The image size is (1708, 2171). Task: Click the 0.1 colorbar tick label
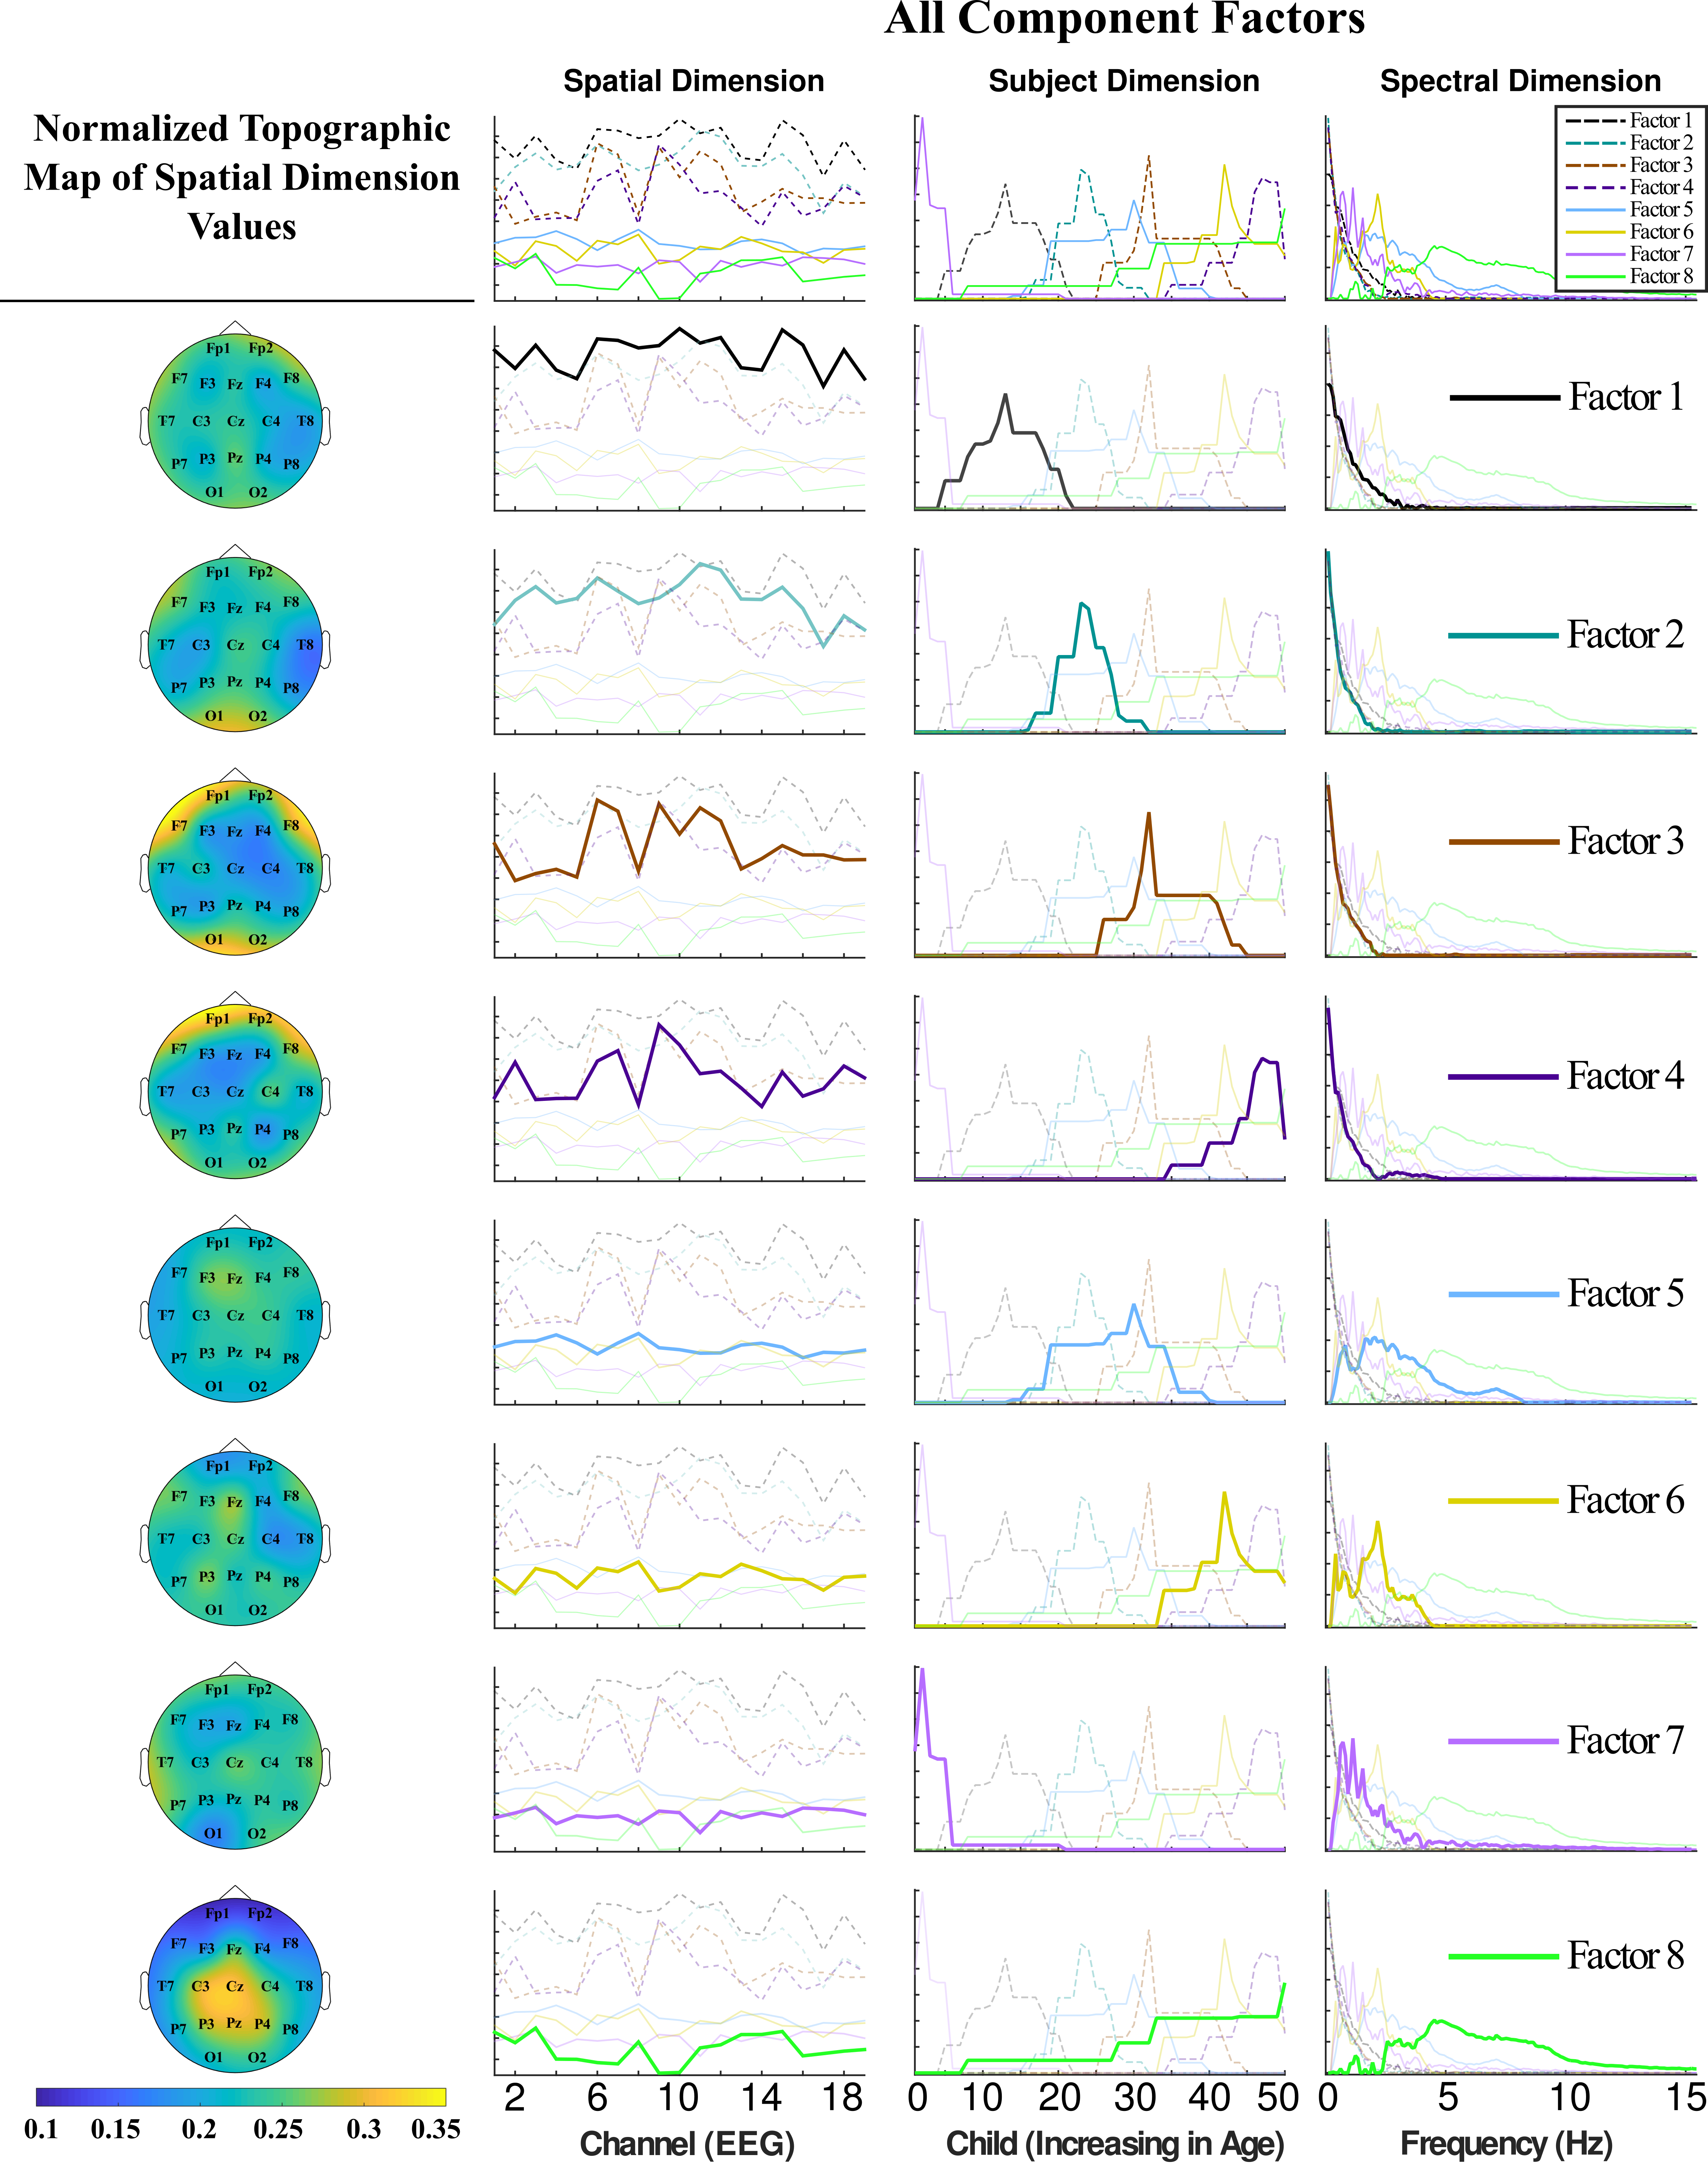point(41,2129)
